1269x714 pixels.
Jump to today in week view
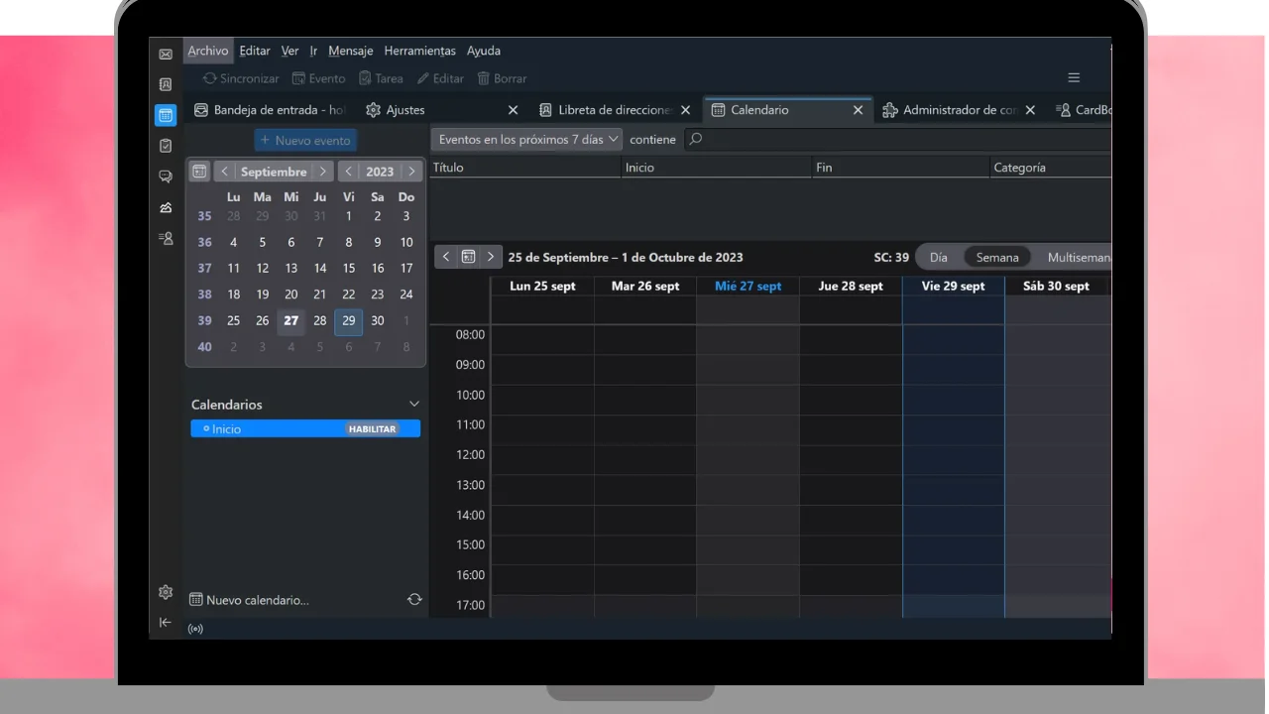(x=468, y=257)
